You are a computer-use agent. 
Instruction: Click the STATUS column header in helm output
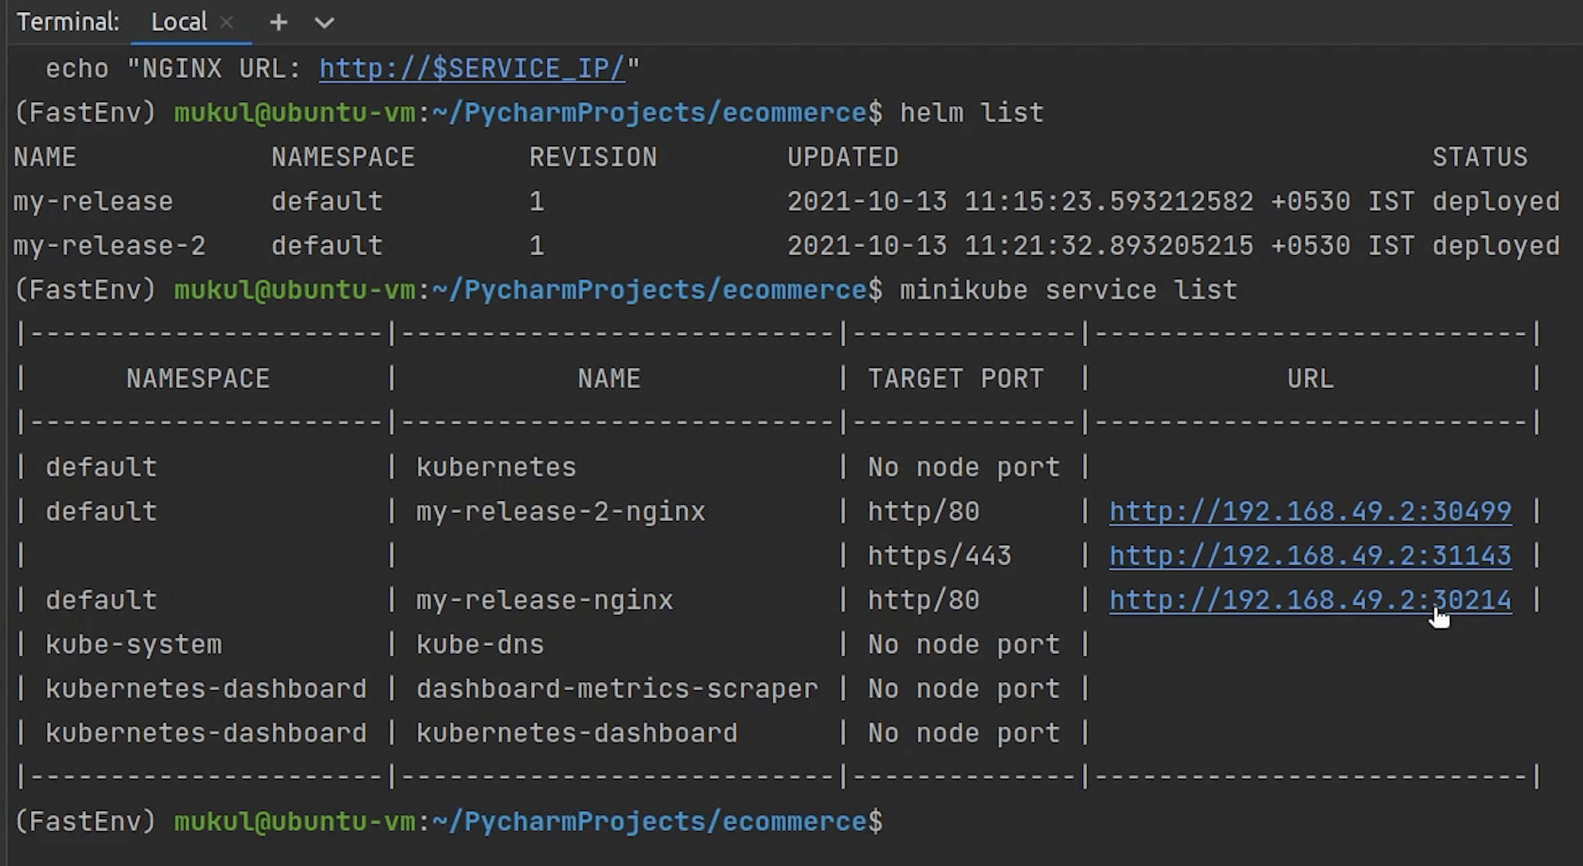click(x=1480, y=157)
